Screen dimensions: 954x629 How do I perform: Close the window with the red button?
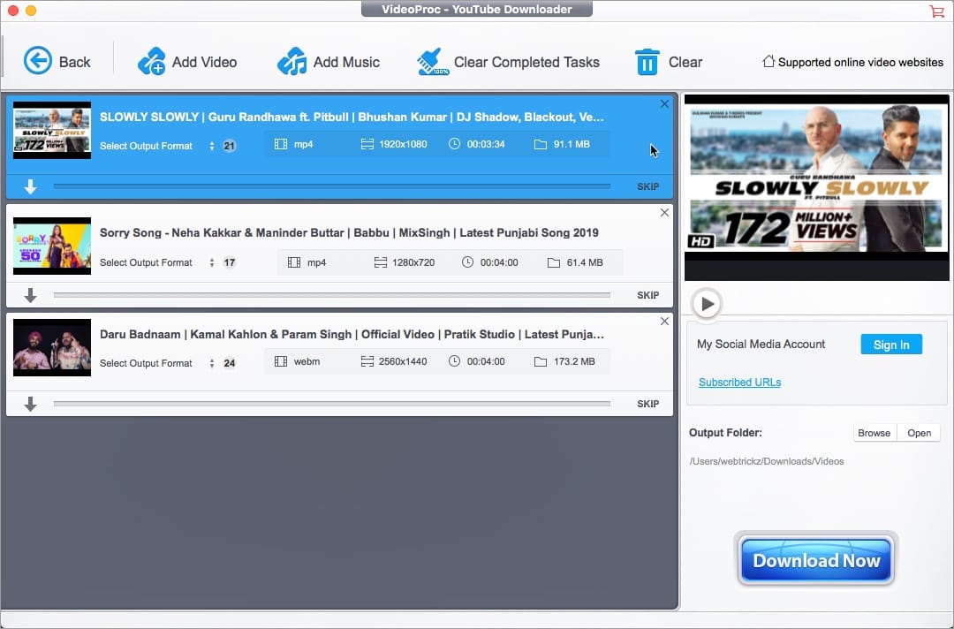(x=12, y=11)
